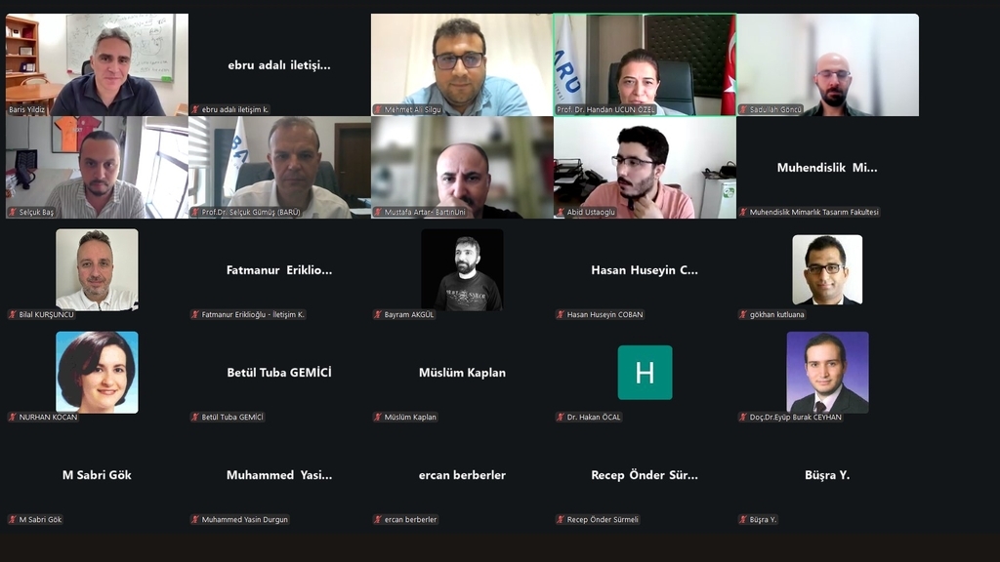The height and width of the screenshot is (562, 1000).
Task: Click muted mic icon next to Sadullah Göncü
Action: point(743,109)
